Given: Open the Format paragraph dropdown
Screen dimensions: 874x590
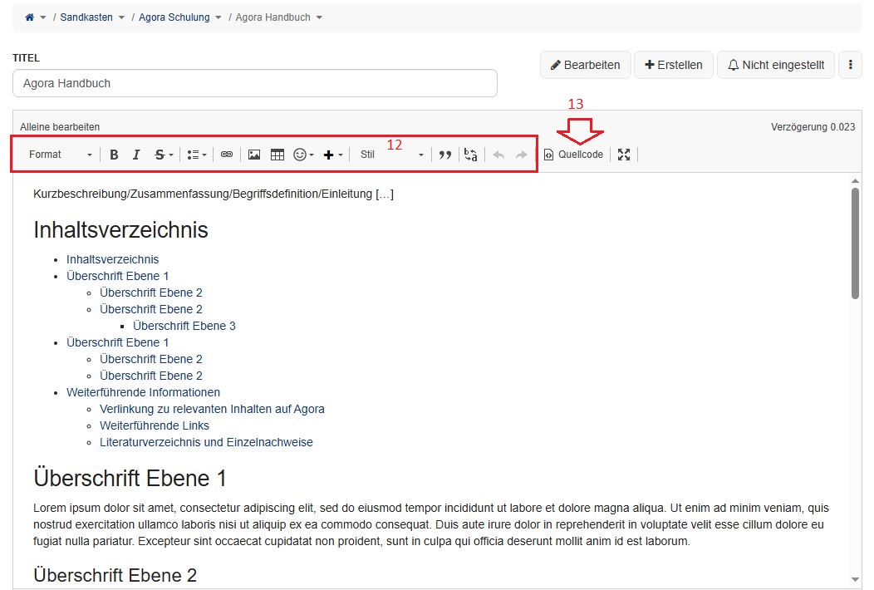Looking at the screenshot, I should [61, 155].
